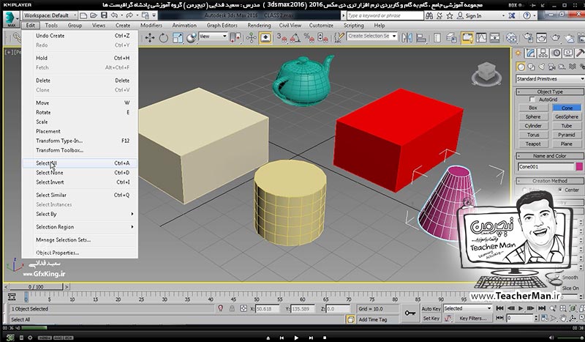Open the Cone001 object color swatch
The height and width of the screenshot is (342, 585).
[x=579, y=167]
